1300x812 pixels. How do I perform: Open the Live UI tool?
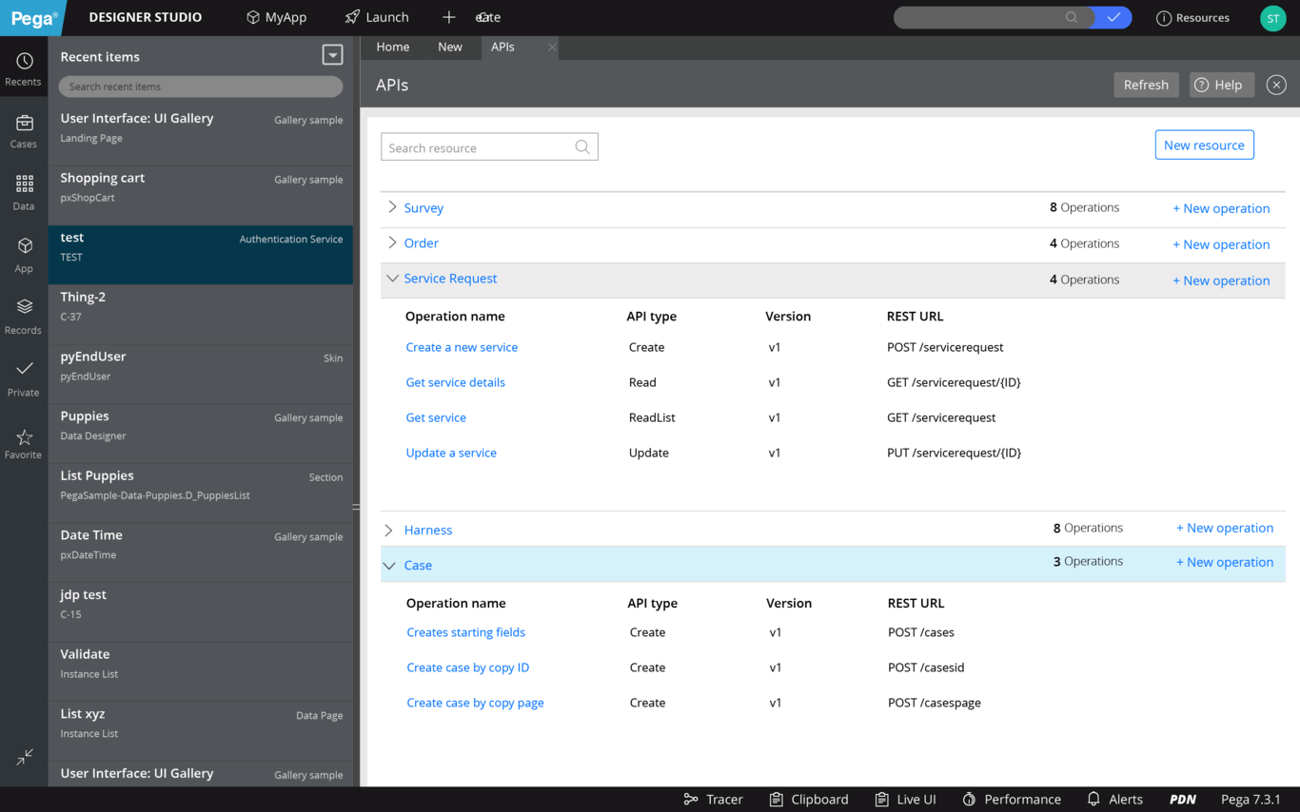tap(905, 800)
